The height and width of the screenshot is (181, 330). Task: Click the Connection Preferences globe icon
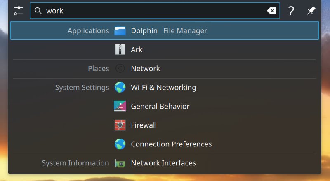(120, 144)
